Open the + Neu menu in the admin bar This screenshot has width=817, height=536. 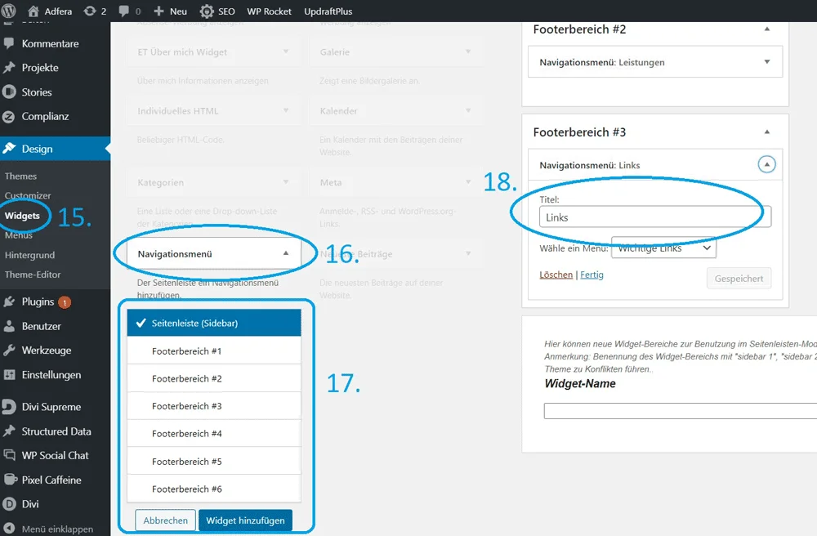[x=170, y=11]
